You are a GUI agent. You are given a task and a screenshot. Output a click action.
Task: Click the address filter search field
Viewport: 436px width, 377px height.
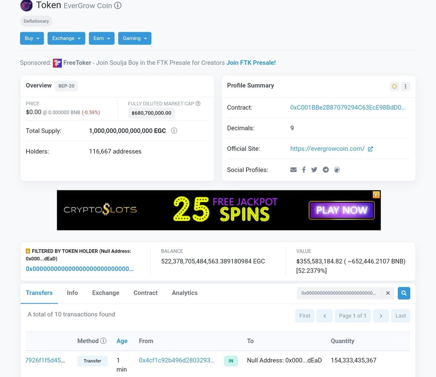(x=339, y=293)
